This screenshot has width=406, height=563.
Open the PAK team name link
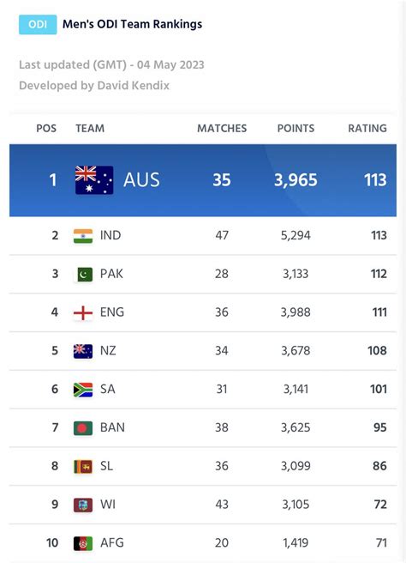point(111,274)
